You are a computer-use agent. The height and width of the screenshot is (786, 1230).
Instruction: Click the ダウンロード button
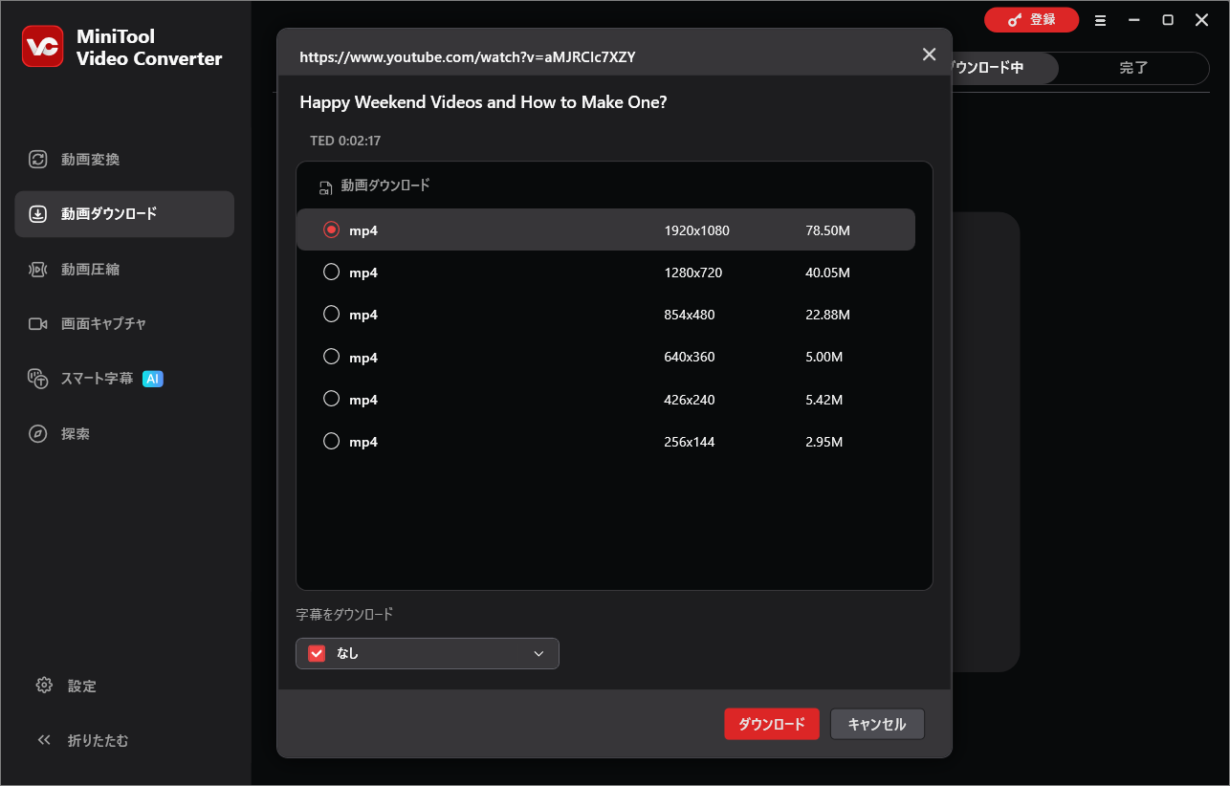[x=771, y=724]
